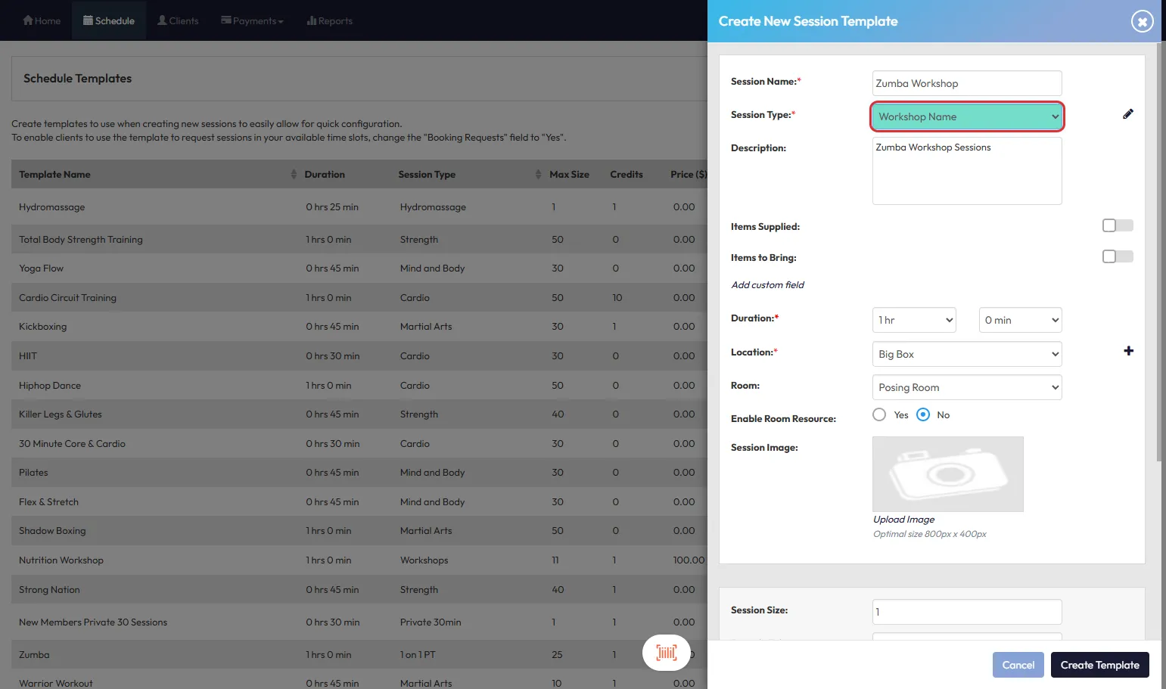Image resolution: width=1166 pixels, height=689 pixels.
Task: Click the pencil edit icon beside Session Type
Action: coord(1127,114)
